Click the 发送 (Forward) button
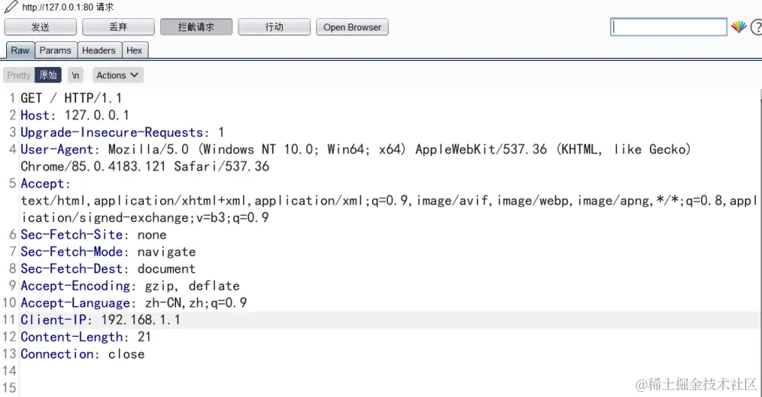 coord(40,27)
